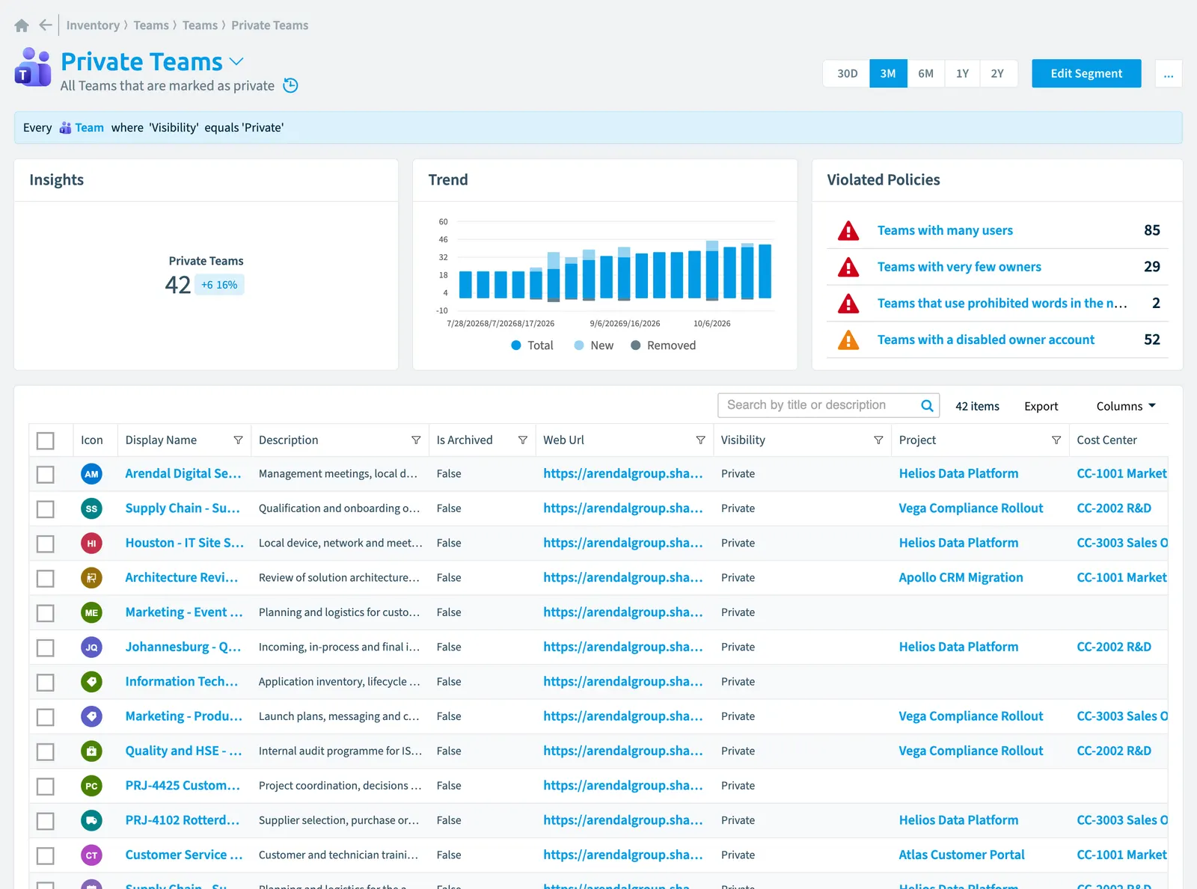
Task: Select the 3M time range tab
Action: click(888, 73)
